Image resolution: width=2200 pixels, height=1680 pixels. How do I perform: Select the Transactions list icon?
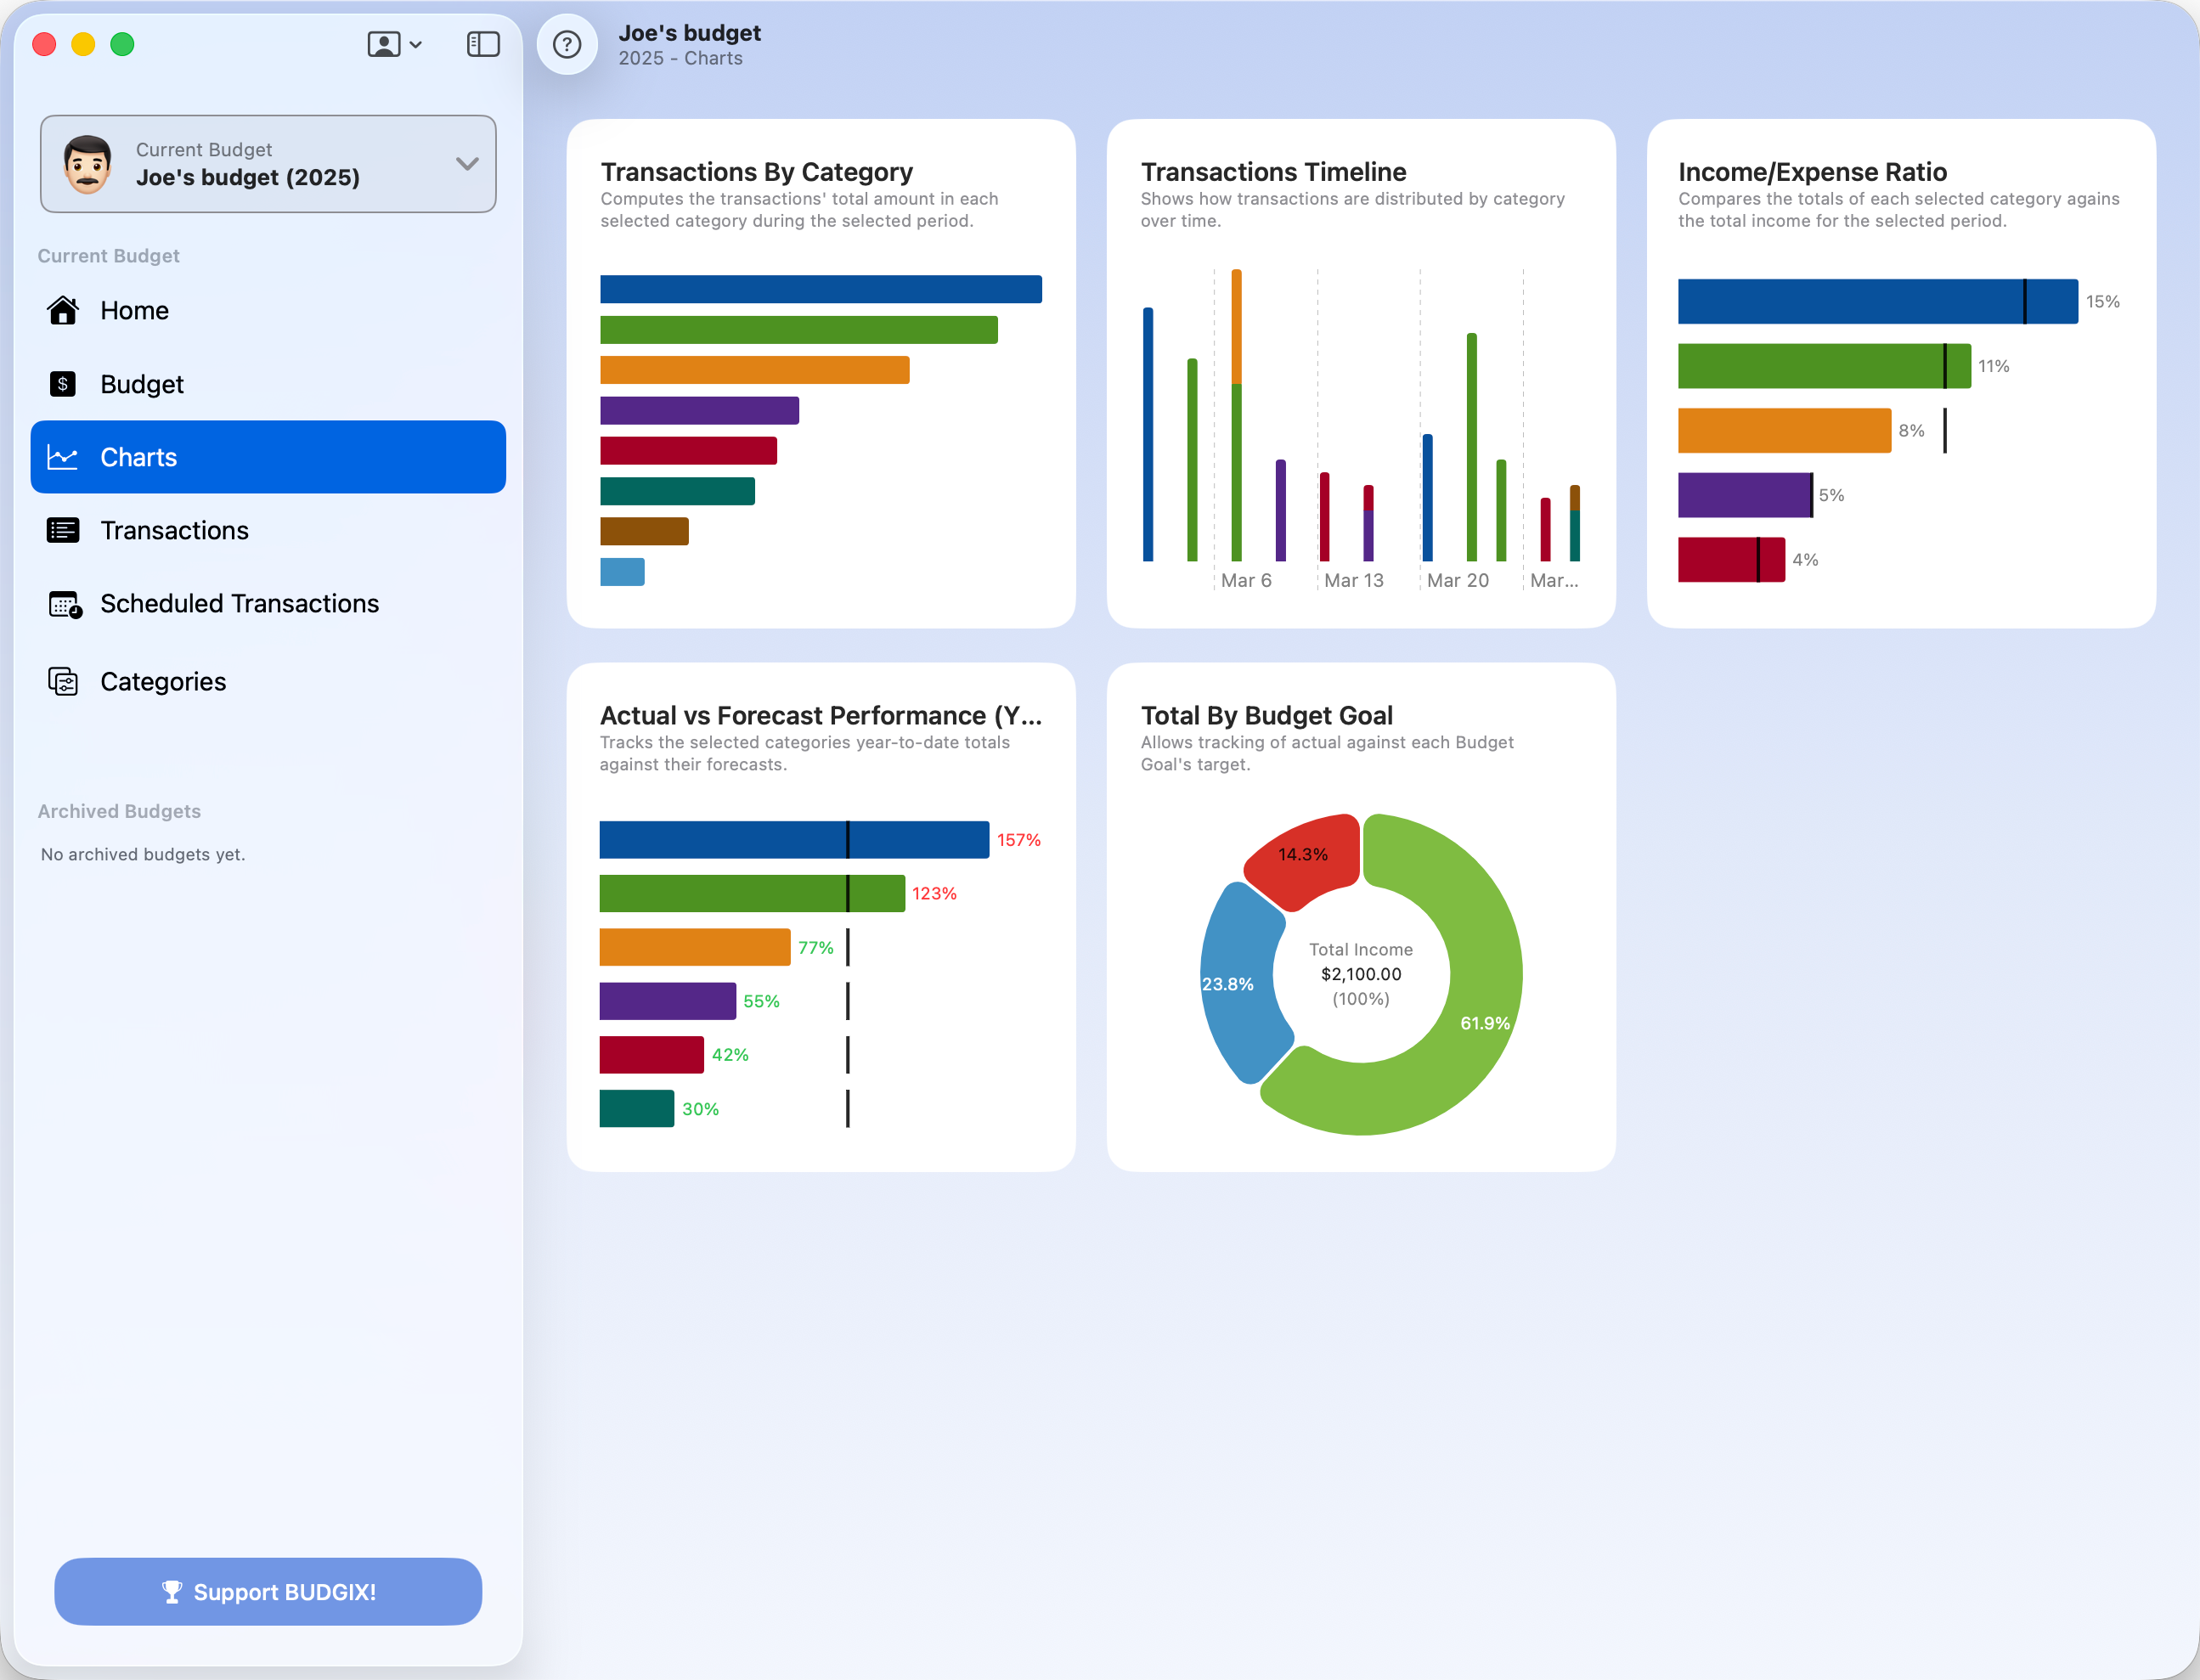click(64, 530)
